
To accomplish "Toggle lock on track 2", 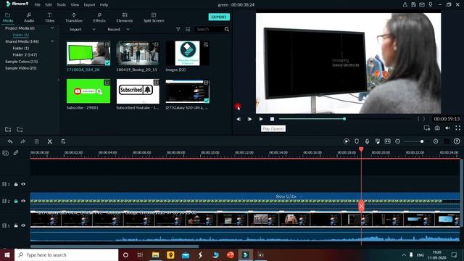I will tap(16, 201).
